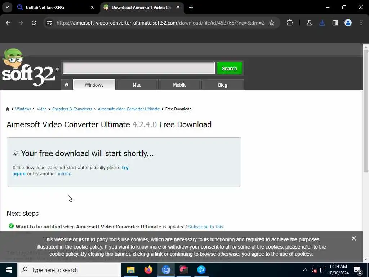369x277 pixels.
Task: Open the notification center icon
Action: tap(357, 270)
